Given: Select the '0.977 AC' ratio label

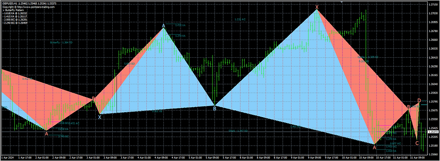Looking at the screenshot, I should tap(396, 144).
